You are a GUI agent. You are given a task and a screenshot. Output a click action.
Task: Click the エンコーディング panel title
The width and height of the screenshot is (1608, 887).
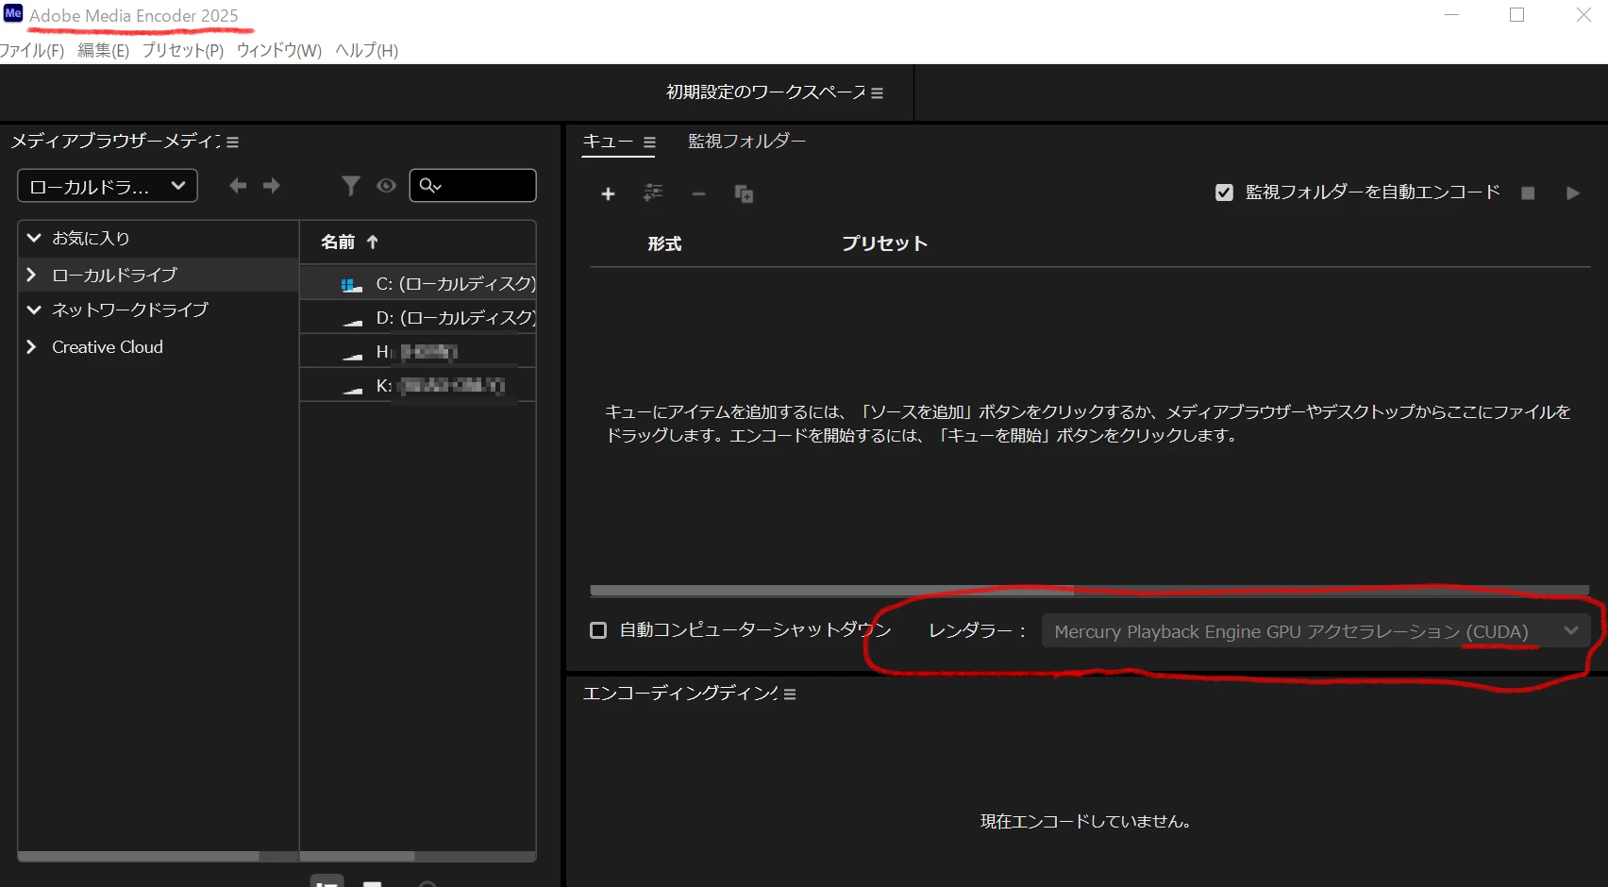[x=680, y=694]
